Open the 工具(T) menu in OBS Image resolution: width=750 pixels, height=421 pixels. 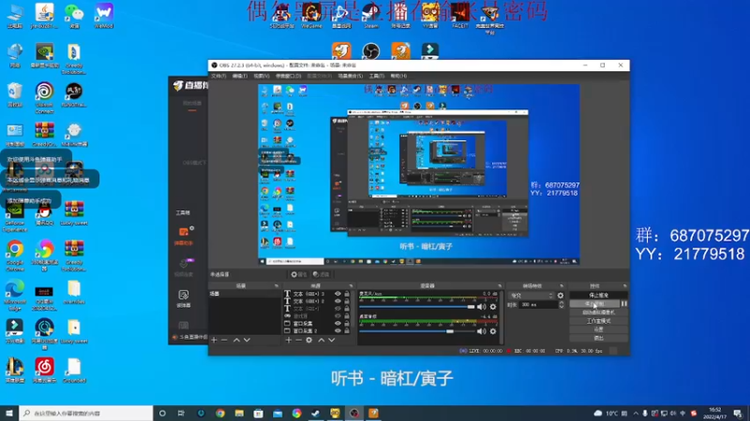coord(377,76)
